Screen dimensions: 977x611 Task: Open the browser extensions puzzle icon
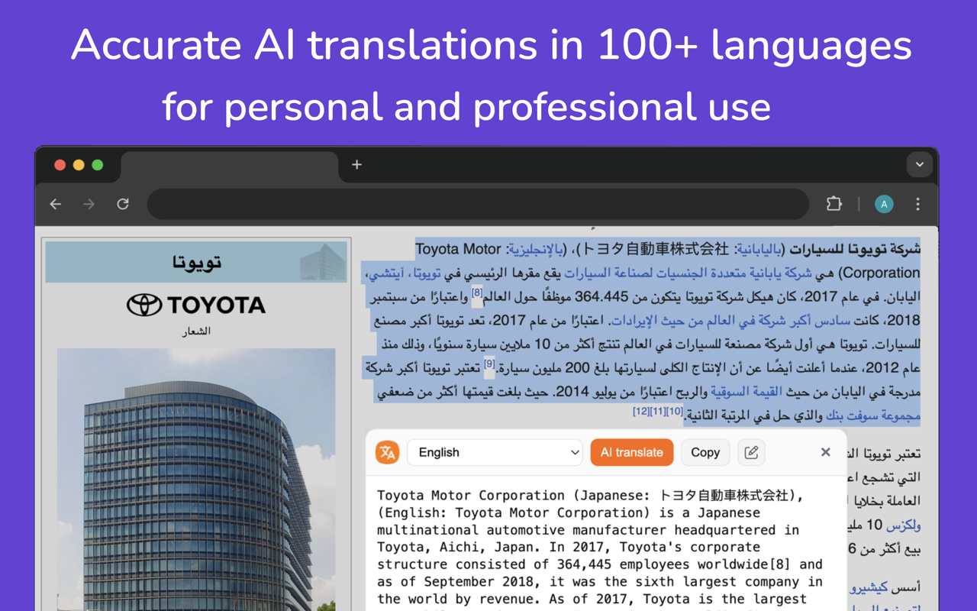click(834, 204)
